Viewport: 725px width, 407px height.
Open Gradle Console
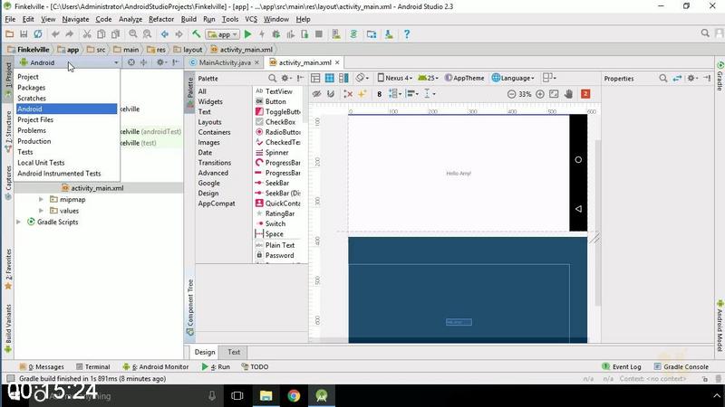(x=681, y=367)
